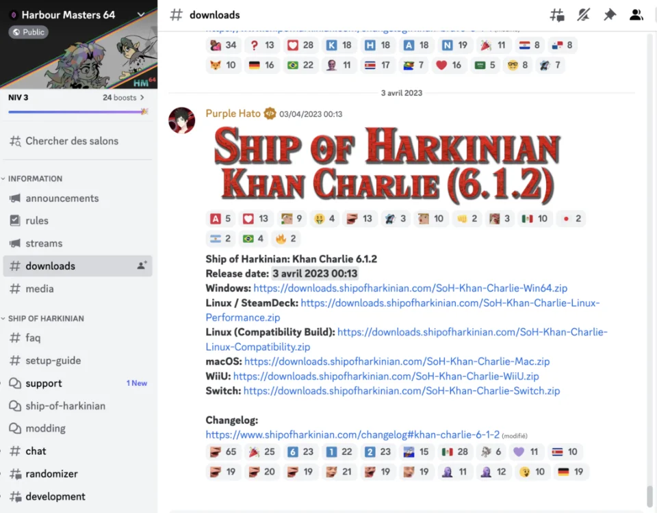Viewport: 657px width, 513px height.
Task: Open the randomizer channel
Action: click(x=77, y=473)
